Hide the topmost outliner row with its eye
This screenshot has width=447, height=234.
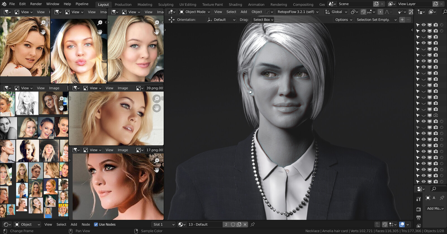tap(424, 25)
